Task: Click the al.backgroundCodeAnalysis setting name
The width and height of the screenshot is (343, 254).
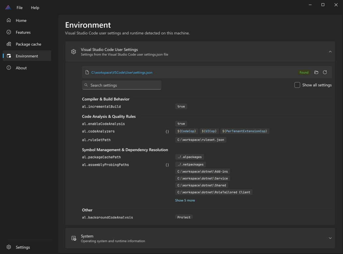Action: pyautogui.click(x=107, y=218)
